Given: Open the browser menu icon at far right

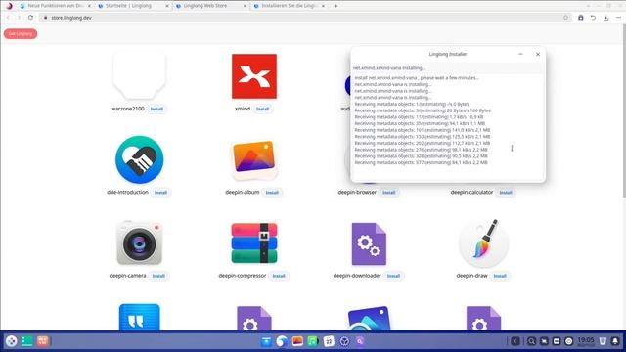Looking at the screenshot, I should 618,18.
